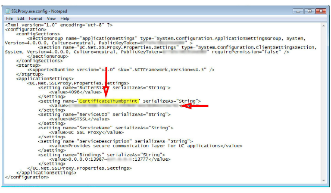Image resolution: width=331 pixels, height=193 pixels.
Task: Click the closing </UC.Net.SSLProxy.Properties.Settings> tag
Action: pyautogui.click(x=79, y=168)
